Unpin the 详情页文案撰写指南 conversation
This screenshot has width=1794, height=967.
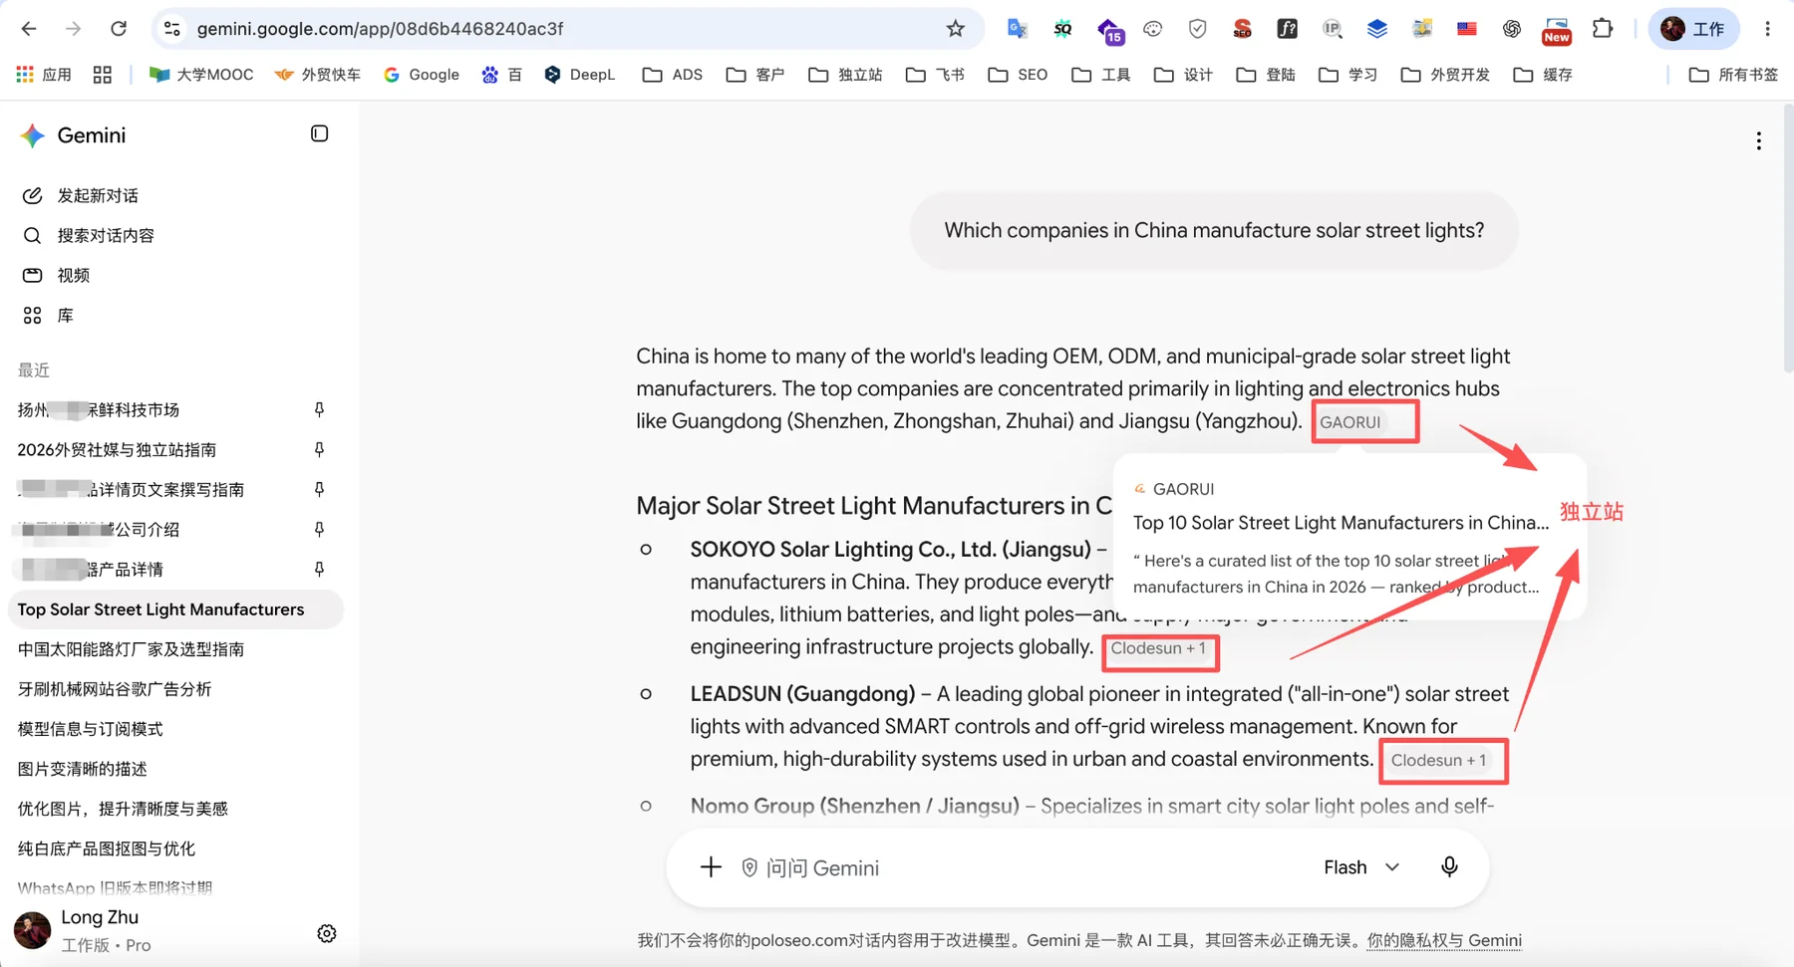coord(319,489)
